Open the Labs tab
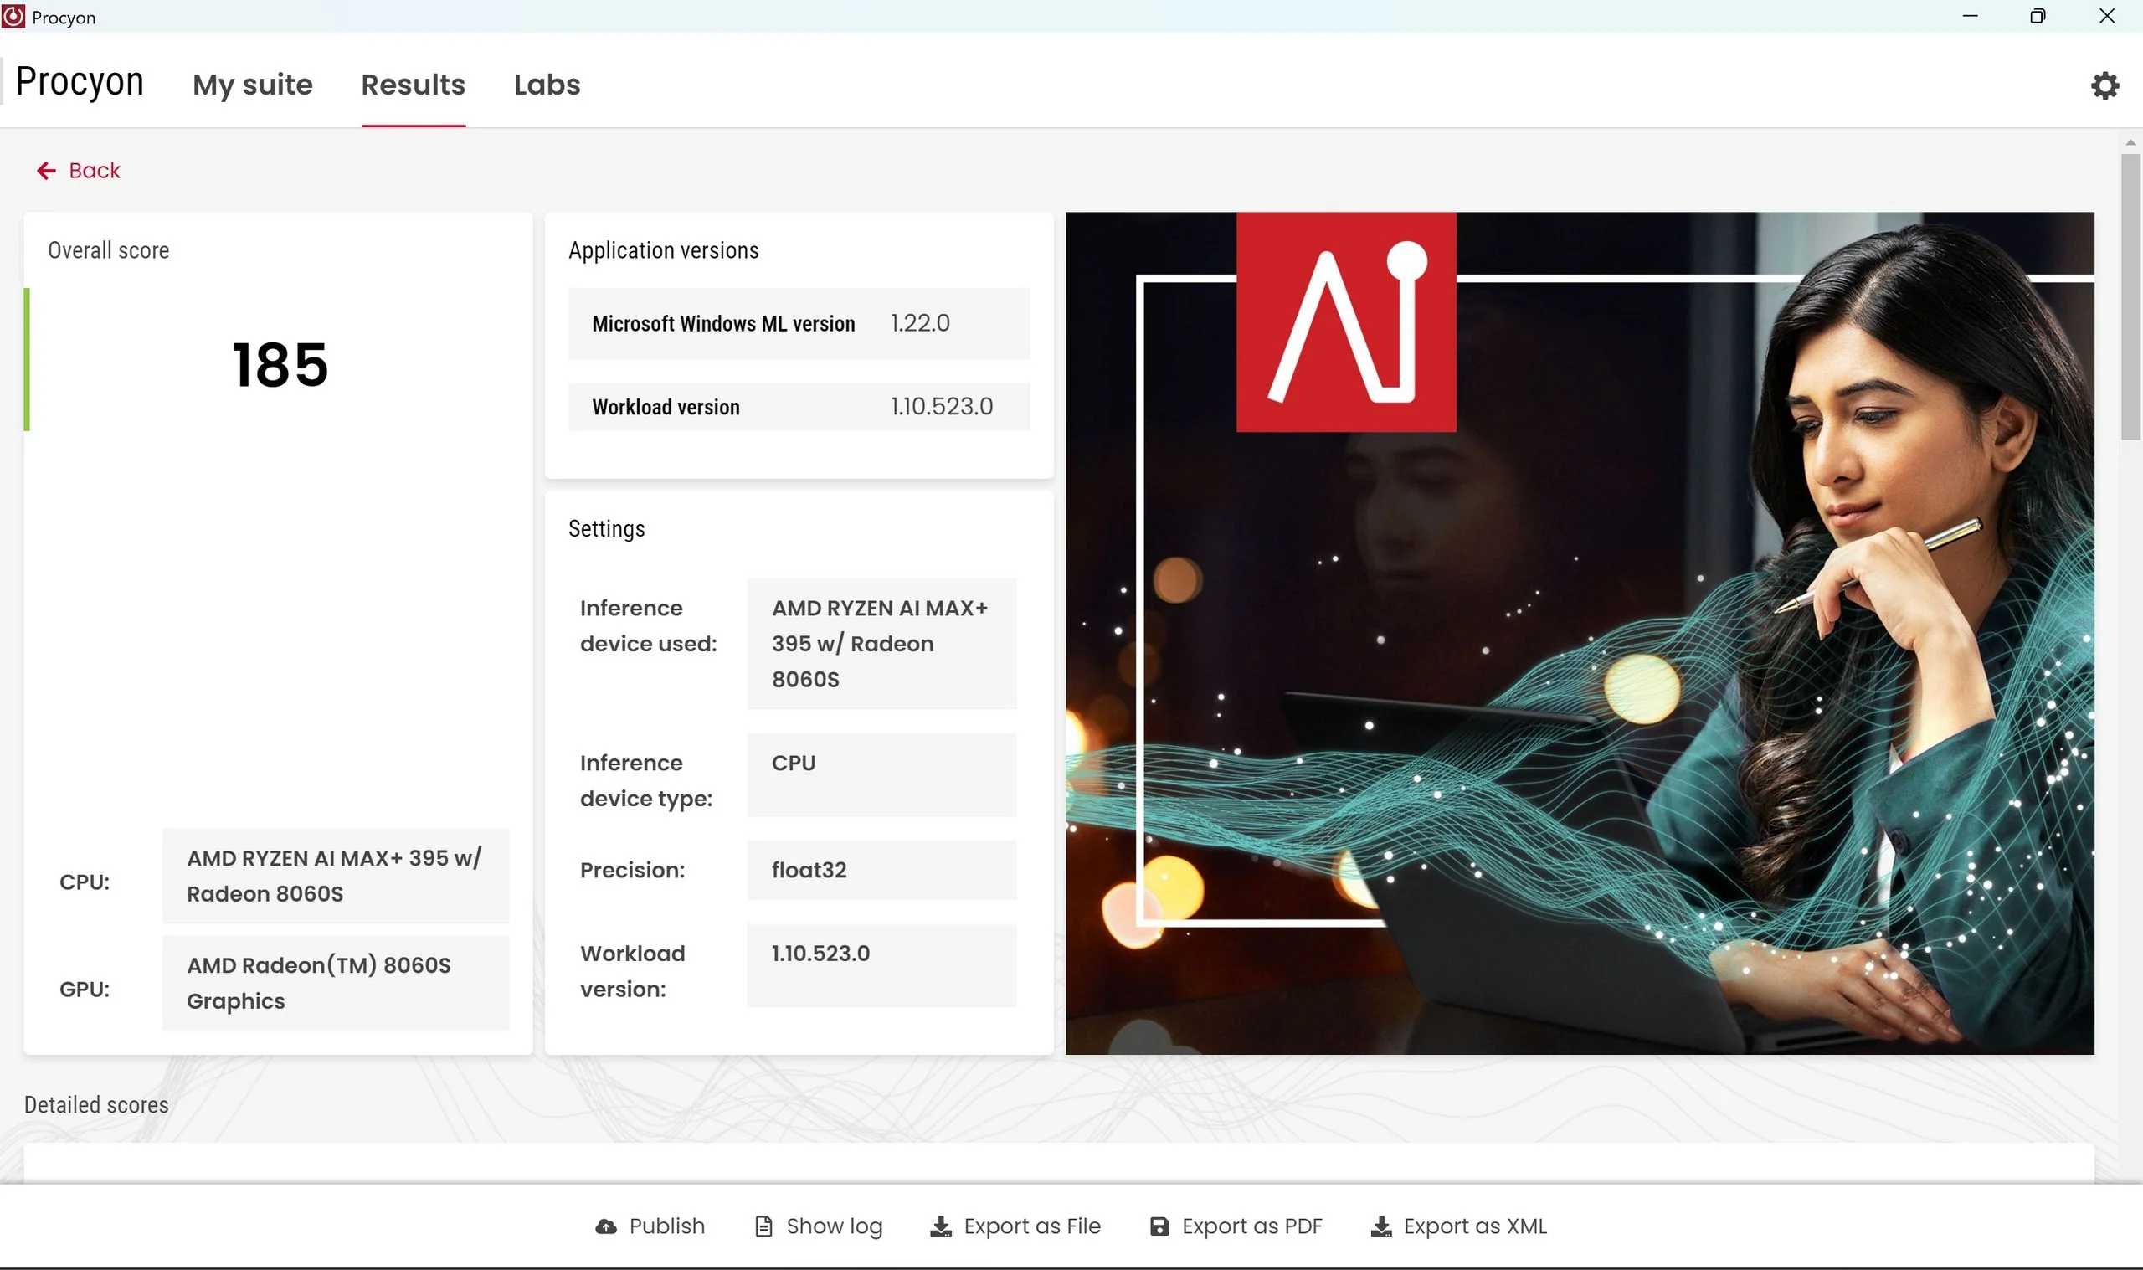2143x1270 pixels. (547, 85)
